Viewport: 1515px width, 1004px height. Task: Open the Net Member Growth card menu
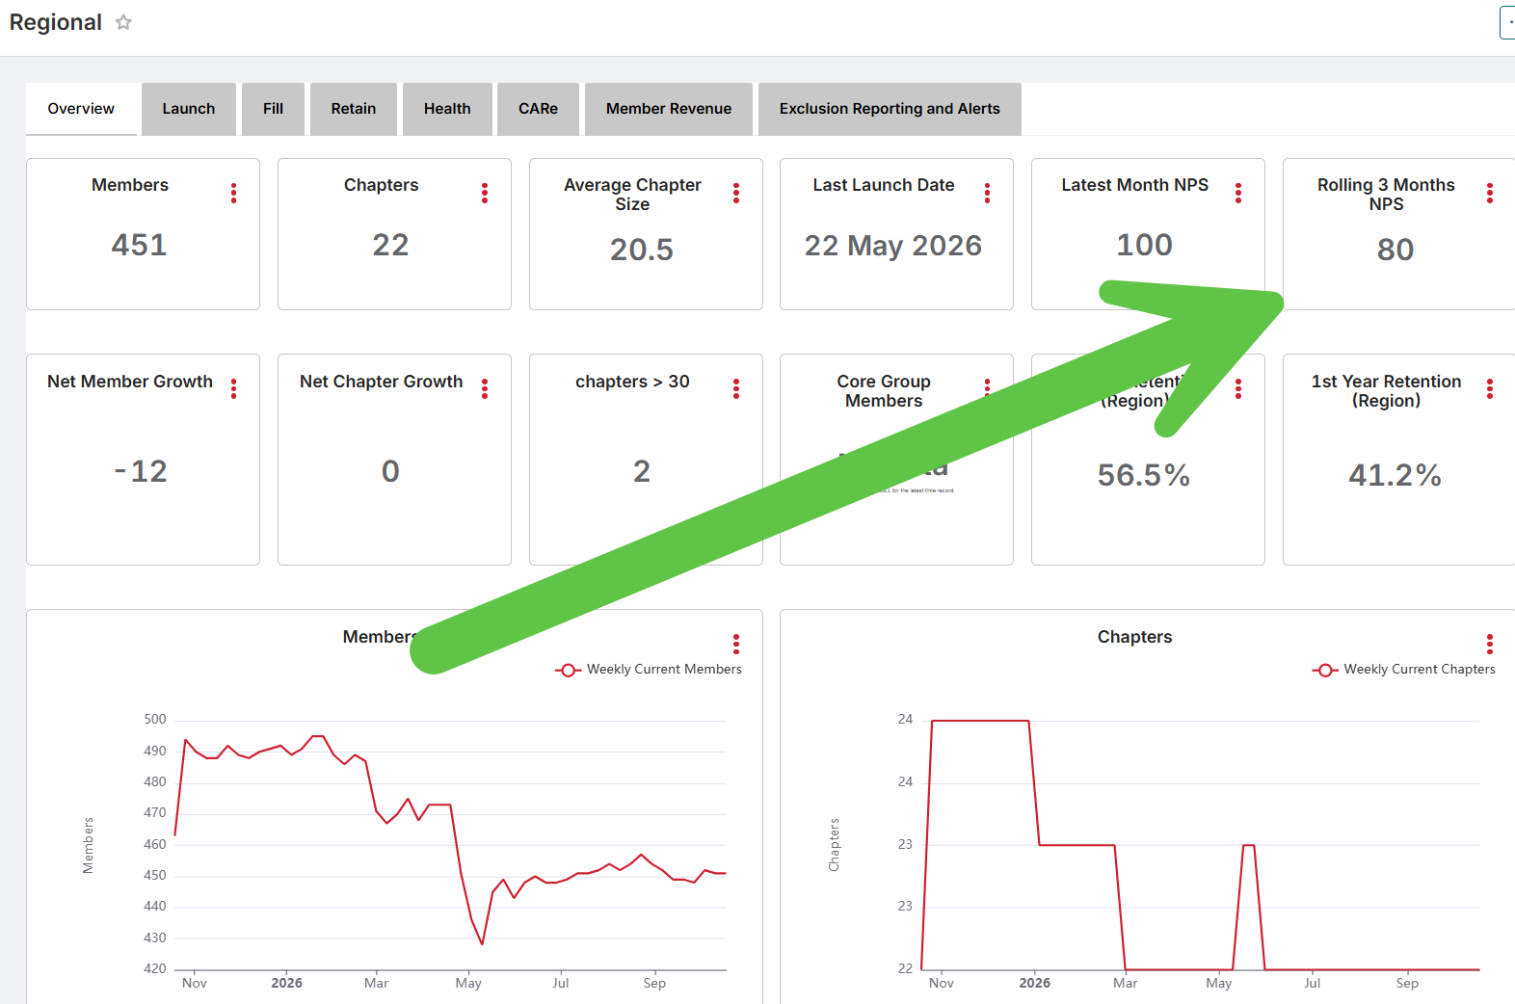click(x=233, y=388)
